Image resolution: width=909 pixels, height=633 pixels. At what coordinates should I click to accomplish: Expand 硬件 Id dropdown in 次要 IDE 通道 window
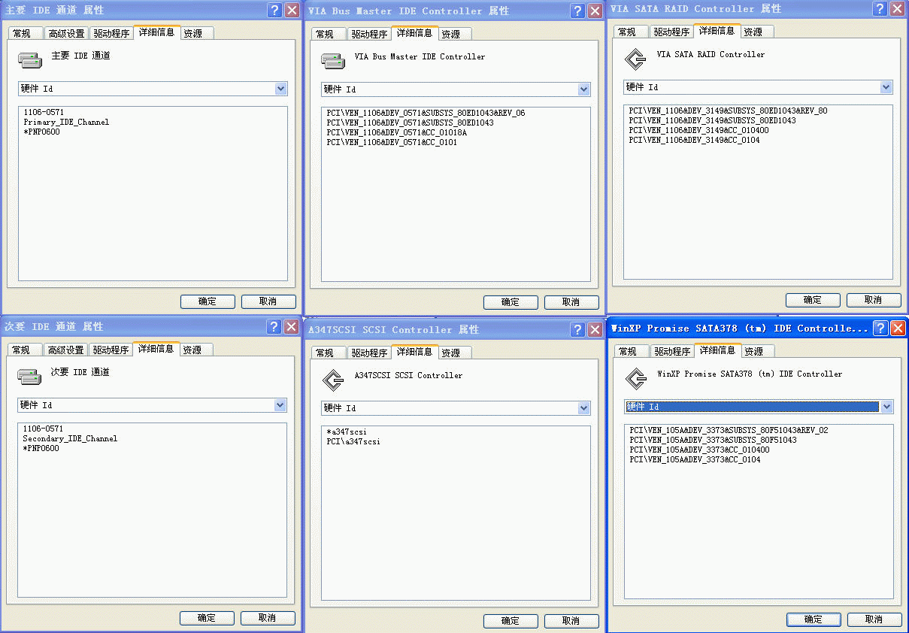tap(280, 405)
